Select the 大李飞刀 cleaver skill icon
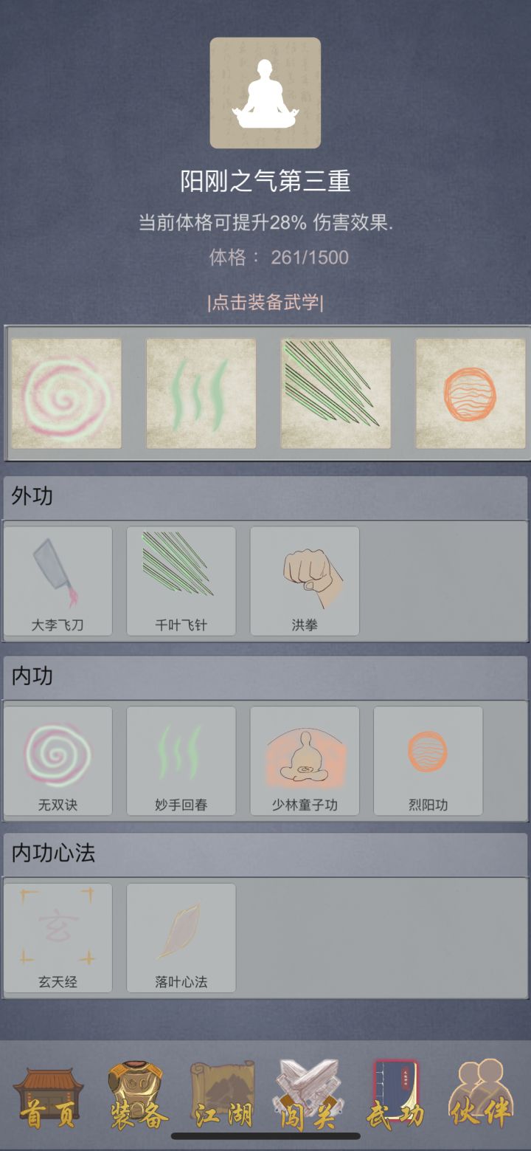This screenshot has width=531, height=1151. pyautogui.click(x=58, y=581)
